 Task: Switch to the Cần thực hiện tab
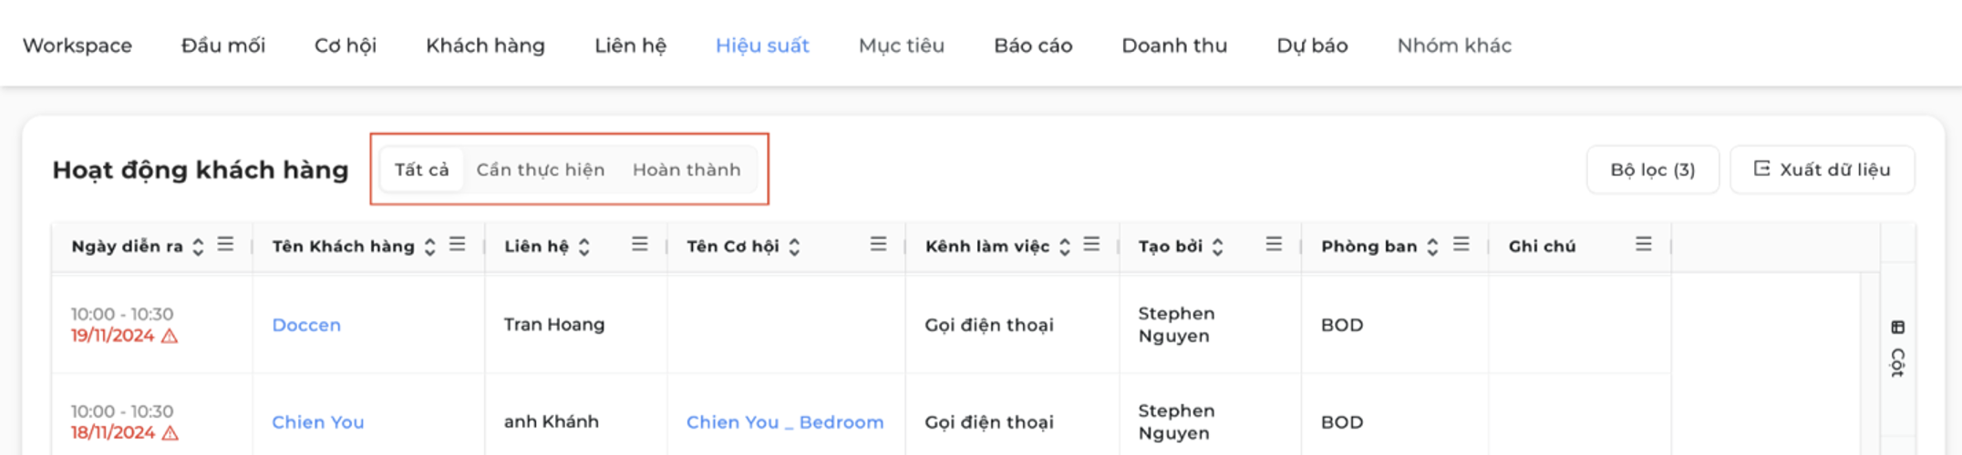click(x=540, y=169)
